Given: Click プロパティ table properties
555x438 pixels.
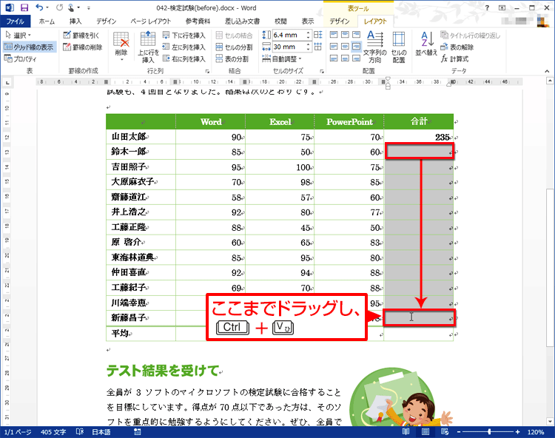Looking at the screenshot, I should (x=20, y=58).
